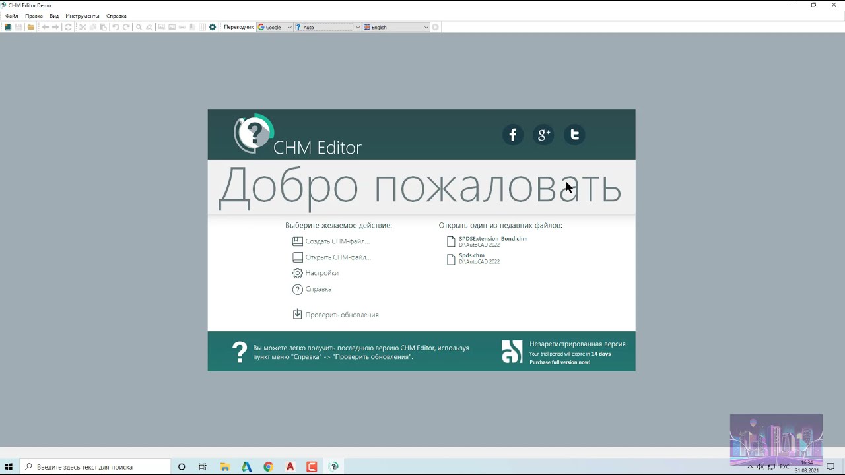845x475 pixels.
Task: Open File Explorer from the taskbar
Action: pos(225,466)
